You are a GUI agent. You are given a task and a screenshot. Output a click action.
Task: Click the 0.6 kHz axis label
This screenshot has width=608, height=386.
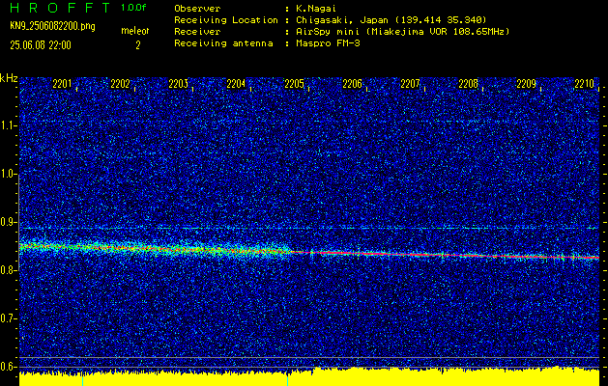pos(9,367)
